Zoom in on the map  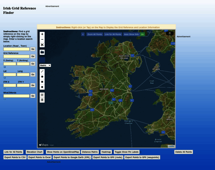42,34
